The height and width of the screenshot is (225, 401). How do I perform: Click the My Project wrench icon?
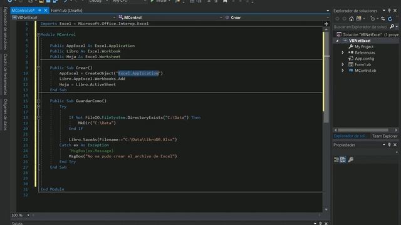(351, 47)
